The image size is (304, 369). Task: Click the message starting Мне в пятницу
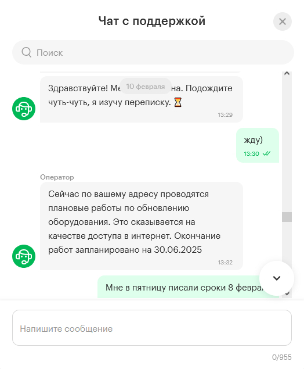coord(188,287)
